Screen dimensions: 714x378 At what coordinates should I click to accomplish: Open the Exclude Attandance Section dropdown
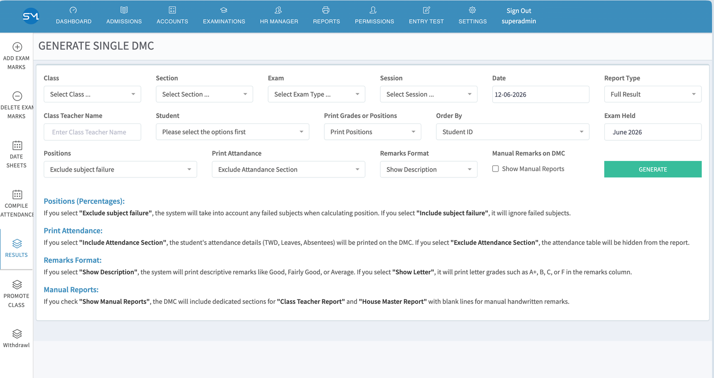click(288, 169)
